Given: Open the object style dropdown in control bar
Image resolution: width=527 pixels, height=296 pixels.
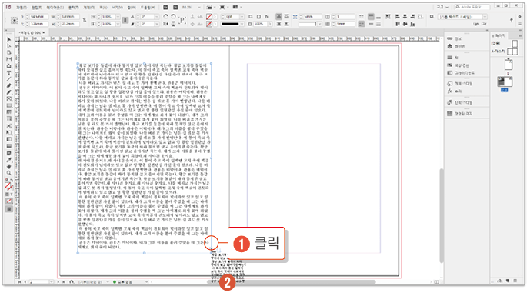Looking at the screenshot, I should 485,17.
